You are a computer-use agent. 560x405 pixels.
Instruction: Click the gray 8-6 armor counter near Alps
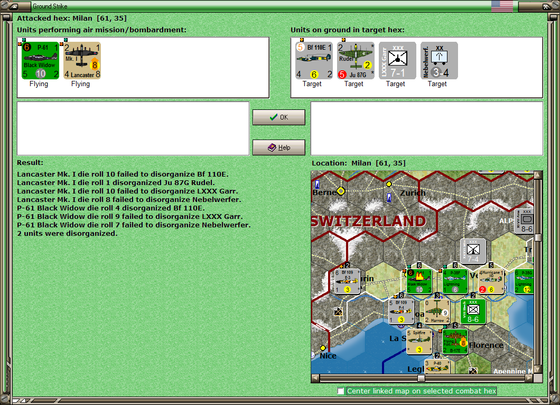[x=524, y=222]
